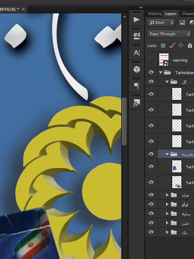Open the Pass Through blend mode dropdown
Viewport: 194px width, 259px height.
(x=169, y=34)
